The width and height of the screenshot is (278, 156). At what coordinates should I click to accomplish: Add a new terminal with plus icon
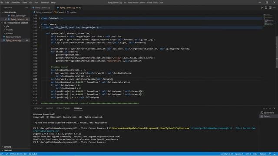pos(264,108)
